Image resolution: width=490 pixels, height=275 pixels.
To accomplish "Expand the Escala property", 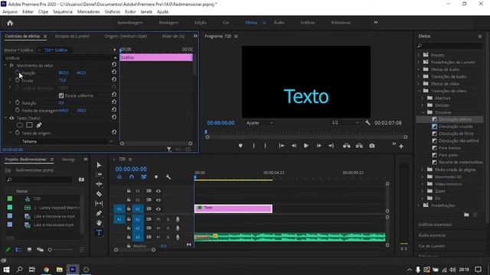I will point(10,80).
